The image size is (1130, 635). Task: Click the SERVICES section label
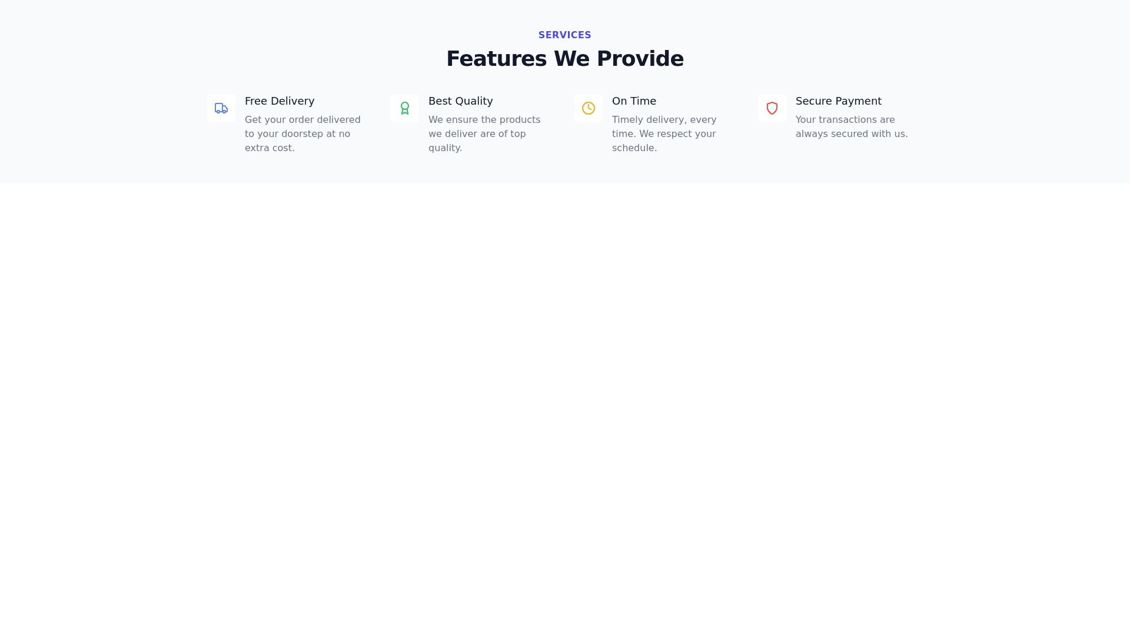tap(564, 35)
